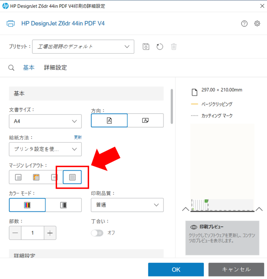Click the left chevron under the preview
This screenshot has width=267, height=279.
[186, 209]
